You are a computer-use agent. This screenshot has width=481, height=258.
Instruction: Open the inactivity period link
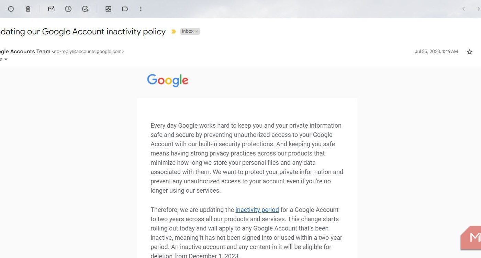tap(257, 210)
